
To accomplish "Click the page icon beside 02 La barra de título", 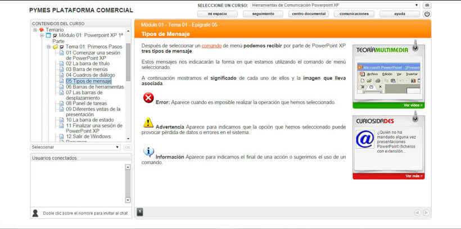I will (61, 64).
